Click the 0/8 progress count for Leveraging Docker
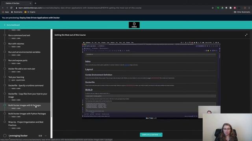Image resolution: width=252 pixels, height=141 pixels. [40, 136]
